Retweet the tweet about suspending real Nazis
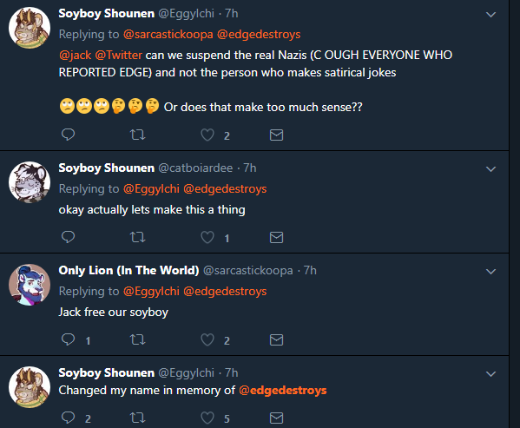 (137, 135)
